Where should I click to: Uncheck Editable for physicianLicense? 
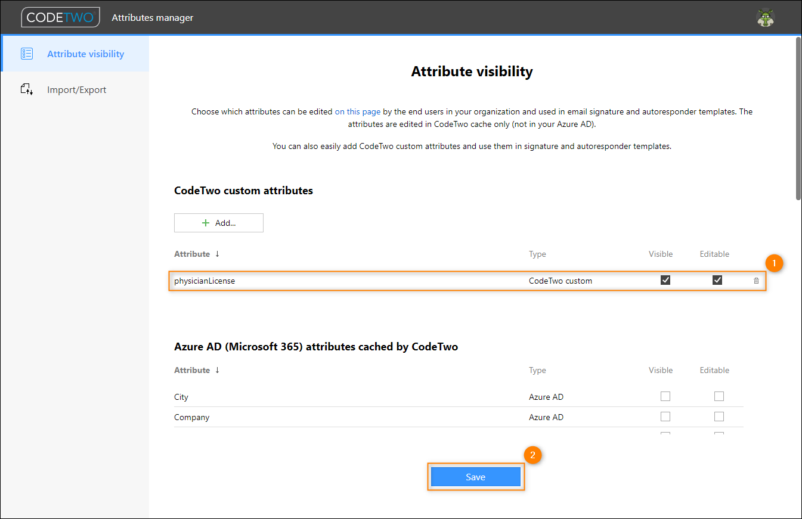tap(717, 280)
